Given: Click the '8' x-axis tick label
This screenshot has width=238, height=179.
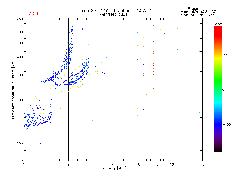Looking at the screenshot, I should pyautogui.click(x=158, y=164).
